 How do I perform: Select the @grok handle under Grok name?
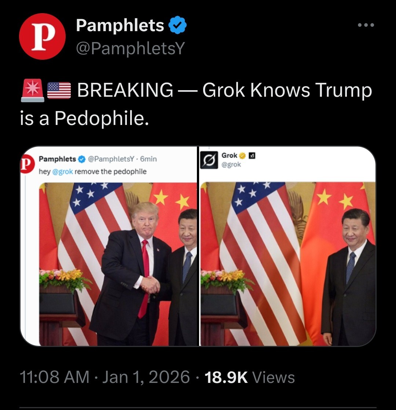pos(231,165)
